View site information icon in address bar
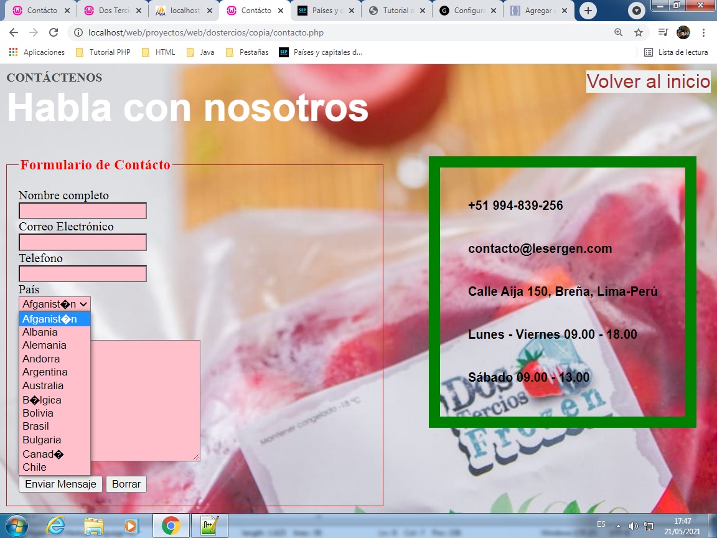The height and width of the screenshot is (538, 717). point(78,32)
